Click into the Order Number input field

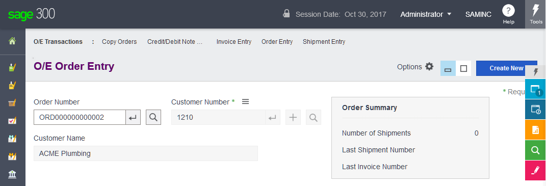pyautogui.click(x=80, y=117)
